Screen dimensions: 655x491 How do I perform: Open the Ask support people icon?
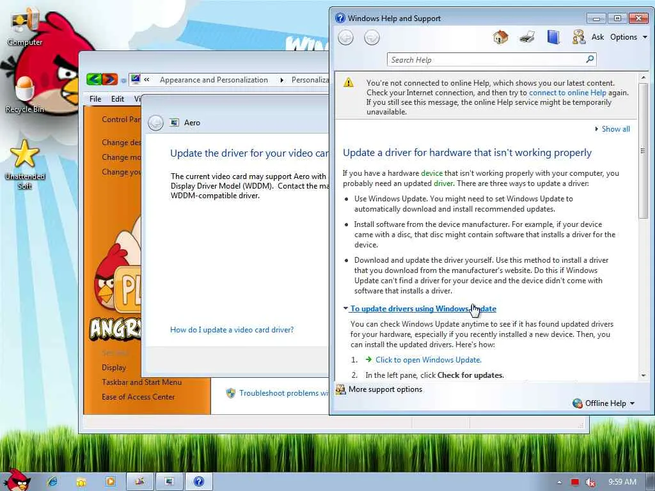coord(578,37)
